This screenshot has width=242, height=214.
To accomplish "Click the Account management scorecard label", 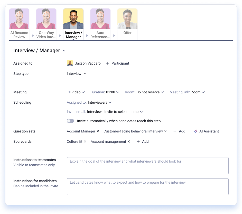I will tap(108, 141).
